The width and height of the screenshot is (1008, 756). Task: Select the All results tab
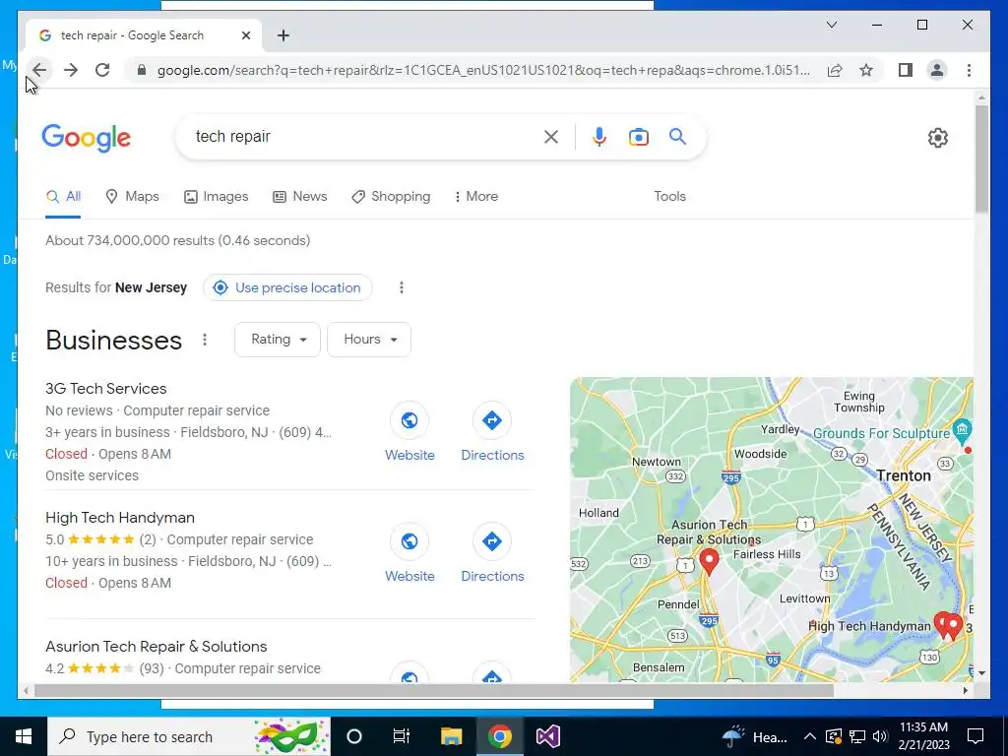[63, 196]
